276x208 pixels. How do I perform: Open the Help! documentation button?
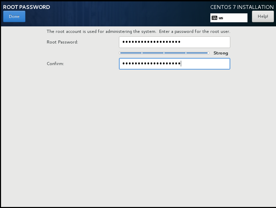263,16
